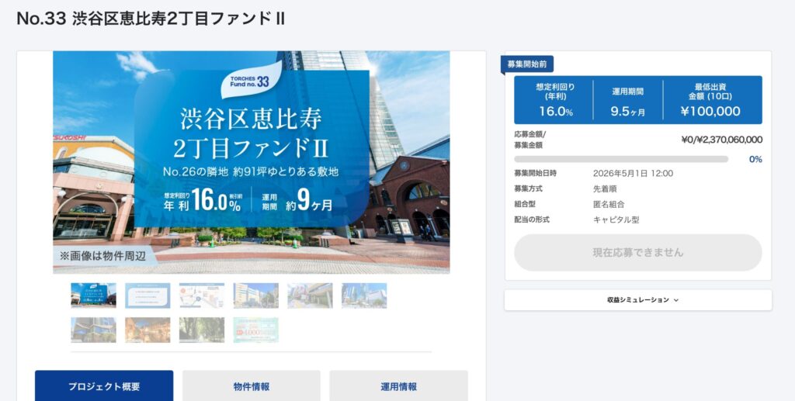Open the 物件情報 tab
The height and width of the screenshot is (401, 795).
251,386
